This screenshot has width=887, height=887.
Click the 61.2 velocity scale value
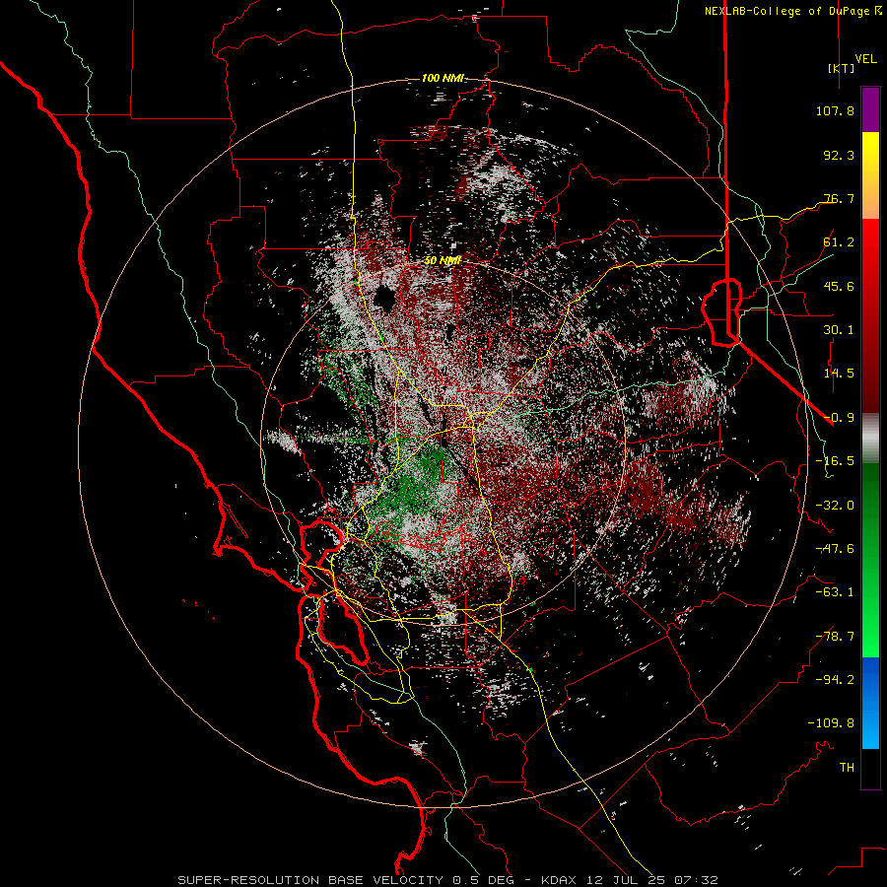tap(839, 242)
